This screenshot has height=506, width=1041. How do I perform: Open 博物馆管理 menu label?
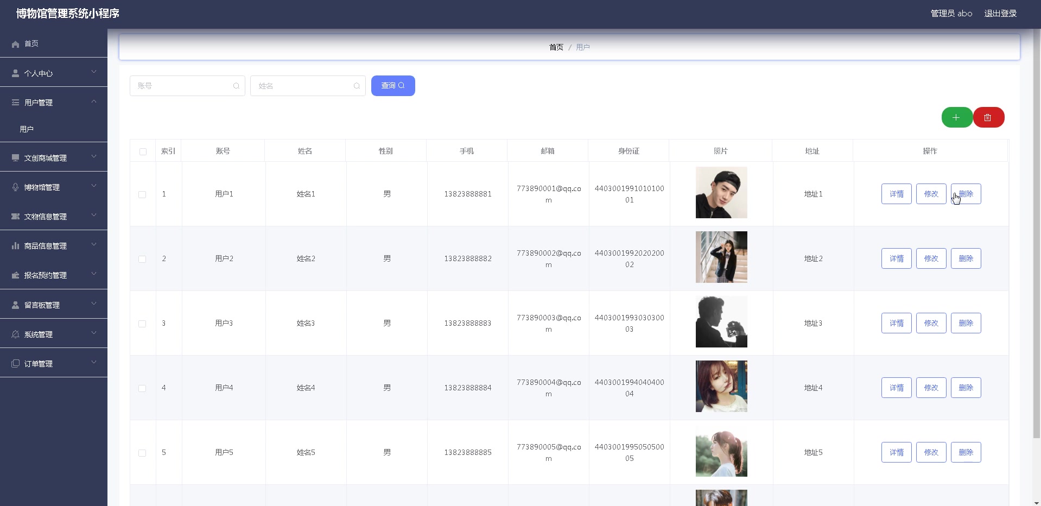[x=42, y=187]
